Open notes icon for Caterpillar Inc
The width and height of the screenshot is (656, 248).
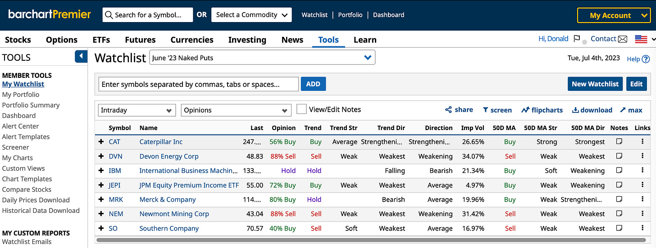click(619, 141)
